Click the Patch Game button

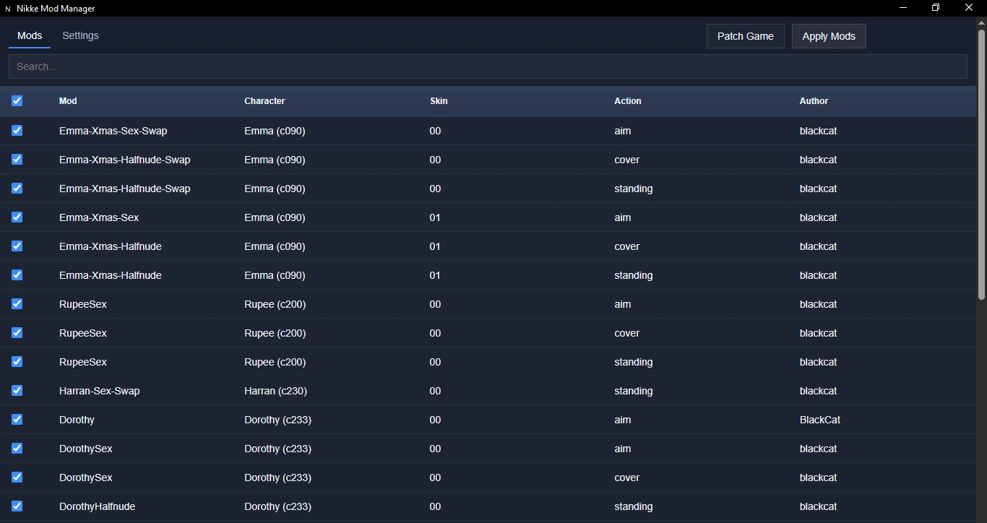746,36
